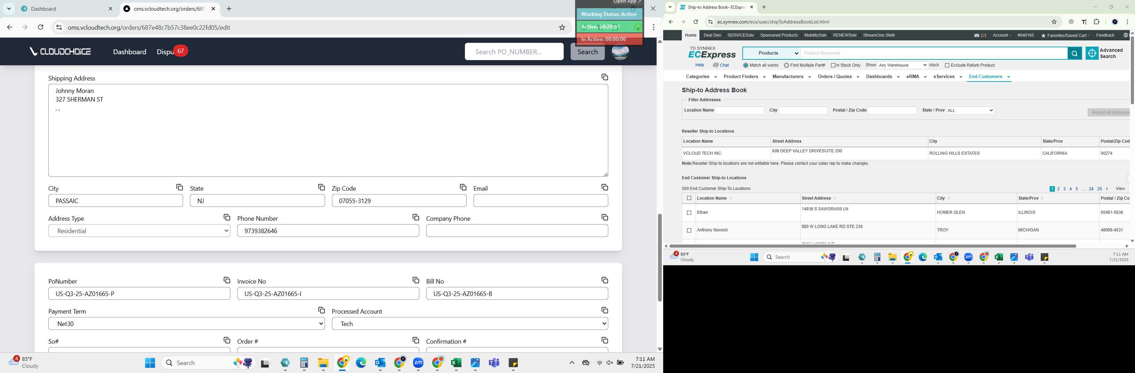Open the ECExpress Chat icon
Image resolution: width=1135 pixels, height=373 pixels.
(x=716, y=65)
